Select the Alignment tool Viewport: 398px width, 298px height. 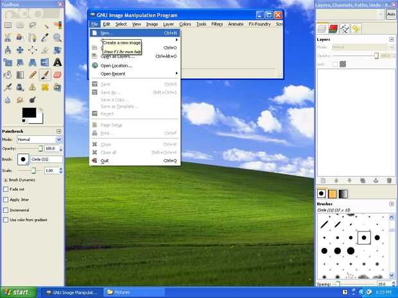[33, 50]
